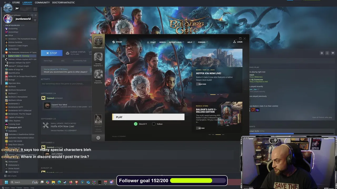The image size is (337, 189).
Task: Open the Store Page link
Action: pos(48,61)
